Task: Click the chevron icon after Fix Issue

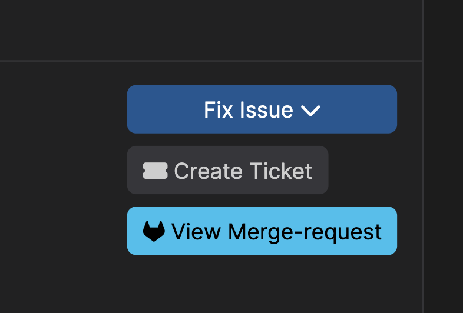Action: click(x=310, y=111)
